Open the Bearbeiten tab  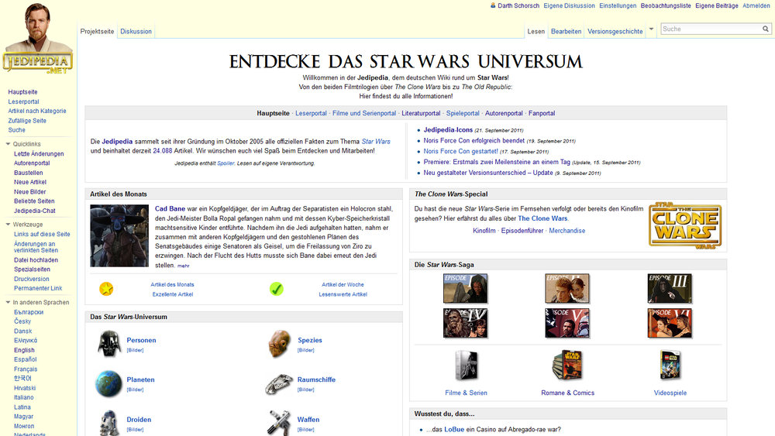(x=566, y=31)
